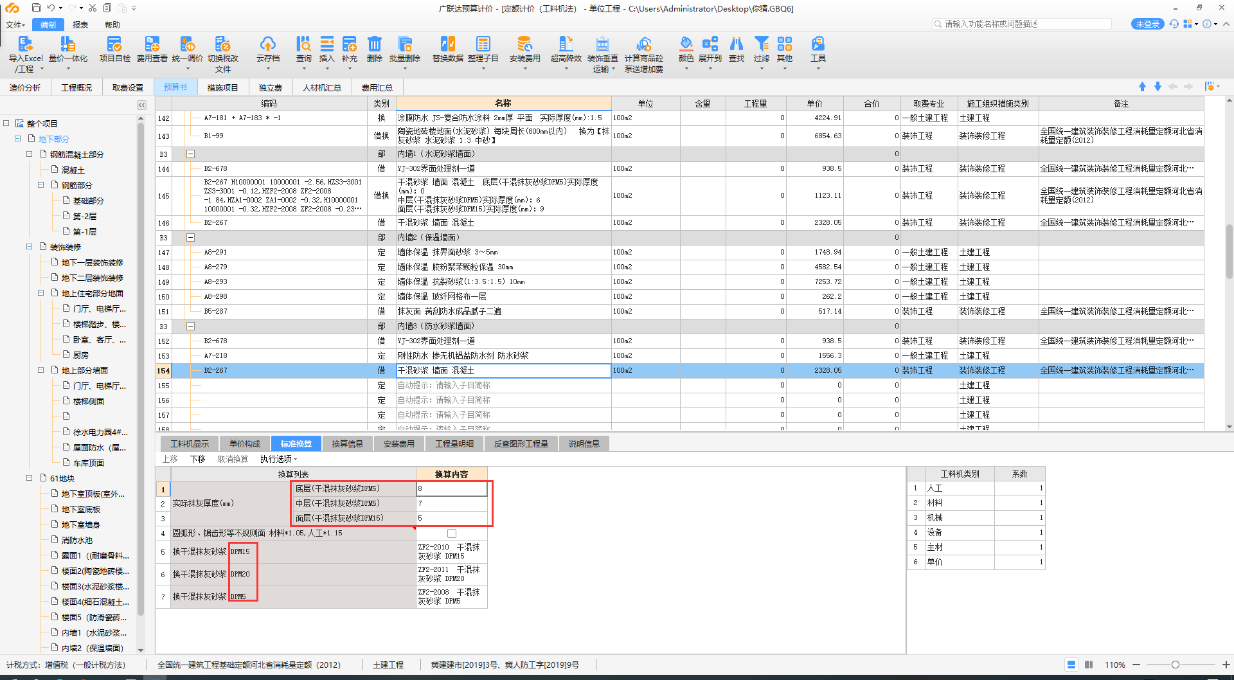Click 下移 in the conversion panel
The width and height of the screenshot is (1234, 680).
click(x=197, y=459)
